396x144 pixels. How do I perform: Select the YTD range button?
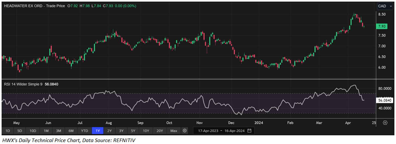pyautogui.click(x=84, y=131)
